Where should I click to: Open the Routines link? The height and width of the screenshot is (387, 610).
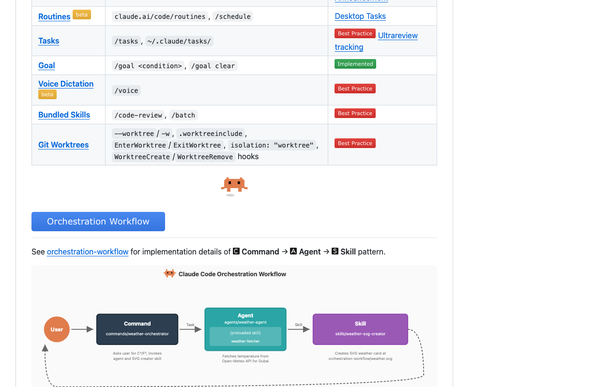click(54, 16)
